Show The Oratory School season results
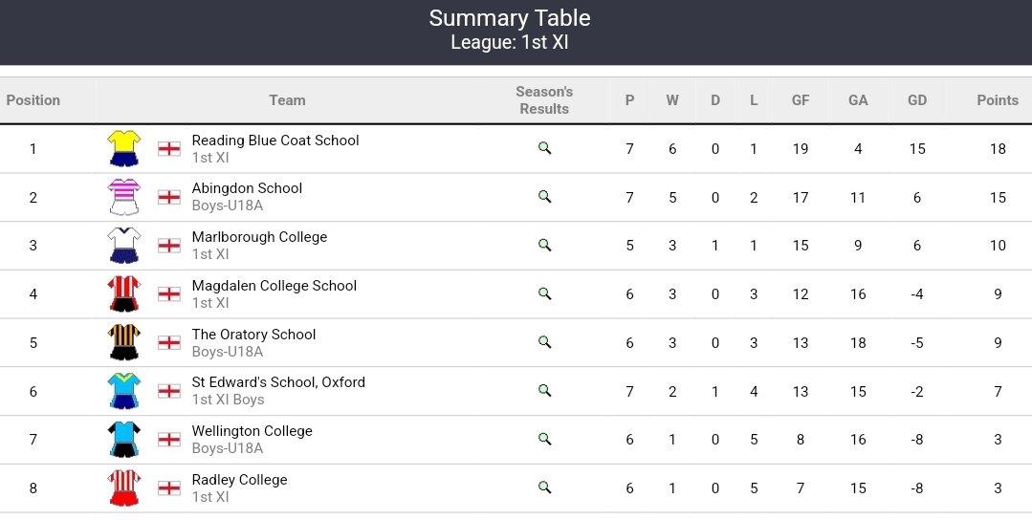This screenshot has width=1032, height=520. coord(544,342)
